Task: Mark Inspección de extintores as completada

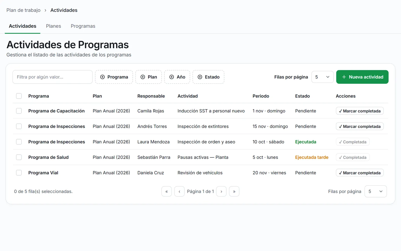Action: 360,126
